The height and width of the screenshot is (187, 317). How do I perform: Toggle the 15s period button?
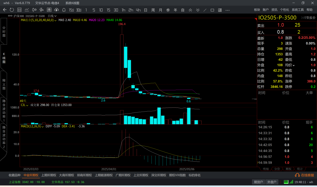point(71,10)
